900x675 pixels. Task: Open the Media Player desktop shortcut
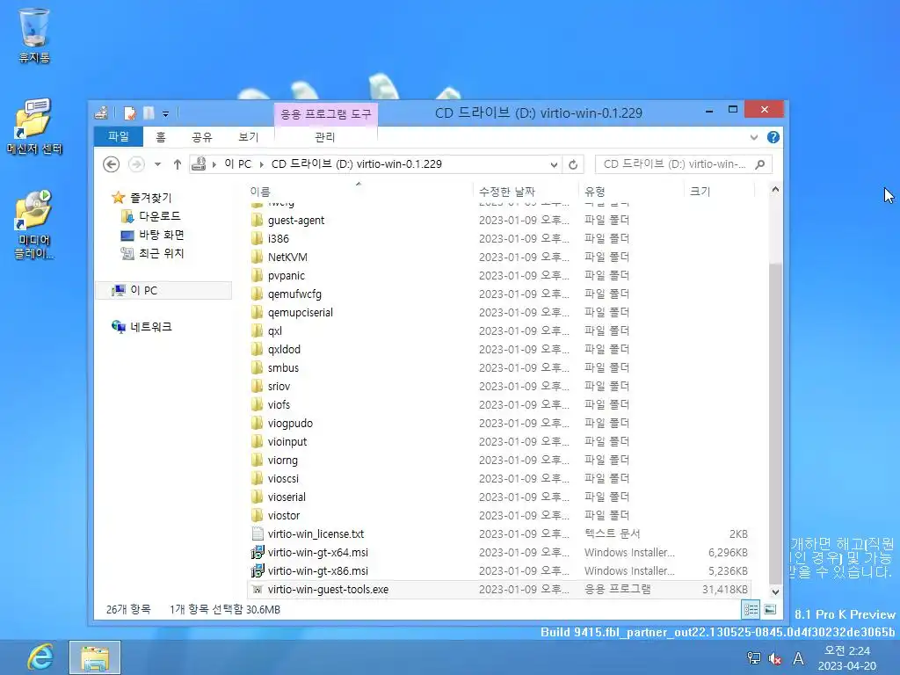tap(34, 225)
